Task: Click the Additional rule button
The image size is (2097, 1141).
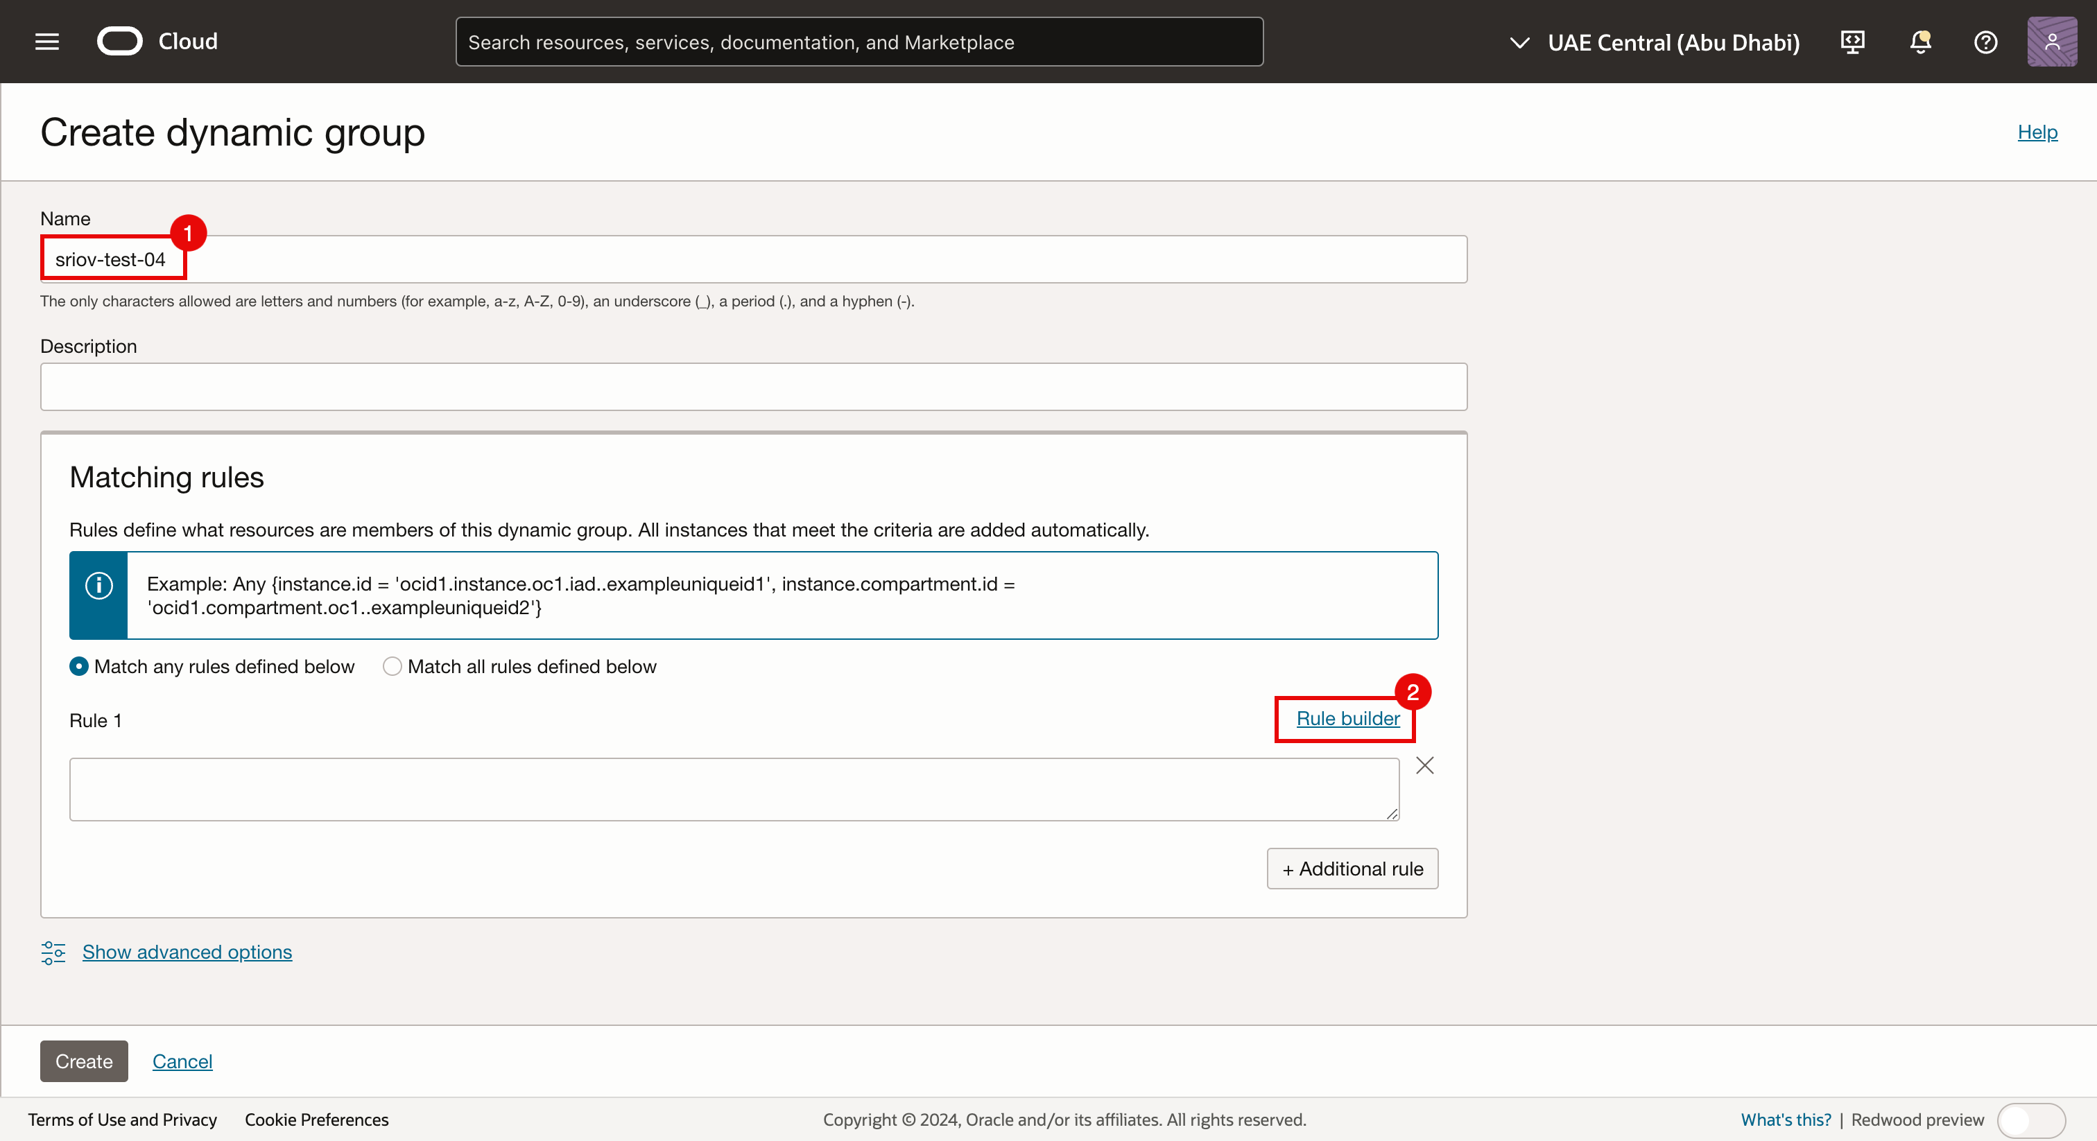Action: click(1352, 869)
